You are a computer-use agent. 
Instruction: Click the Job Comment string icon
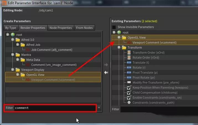(x=28, y=50)
